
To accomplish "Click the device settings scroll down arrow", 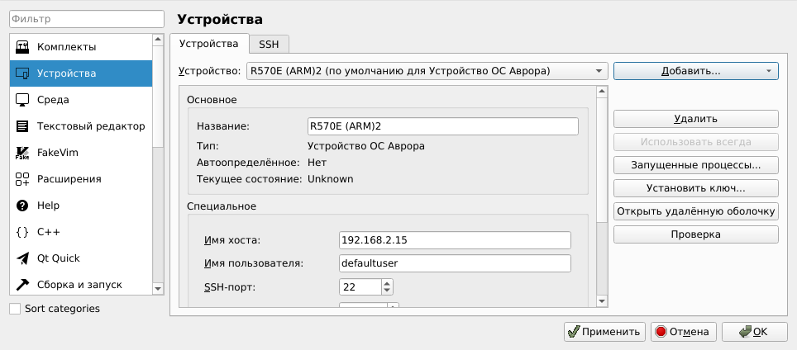I will point(602,301).
